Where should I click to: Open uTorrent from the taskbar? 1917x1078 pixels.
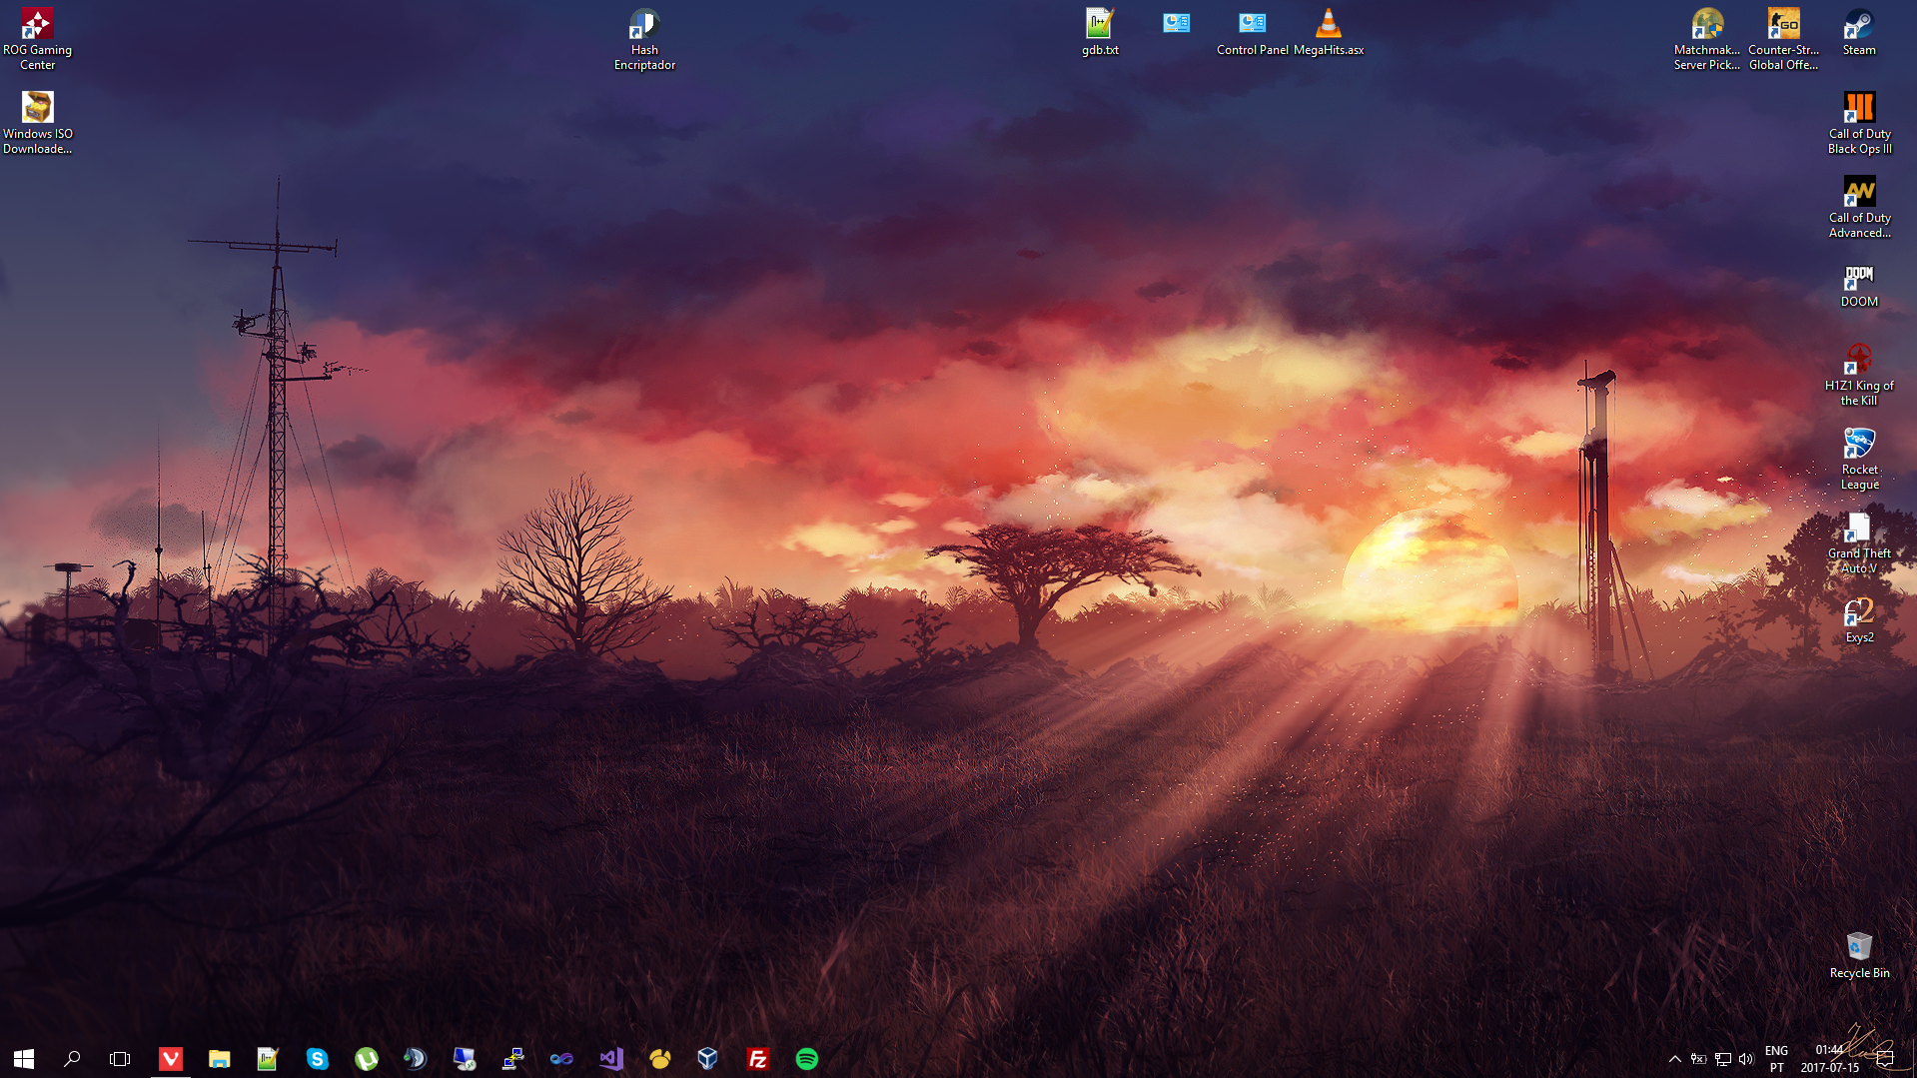pyautogui.click(x=366, y=1058)
